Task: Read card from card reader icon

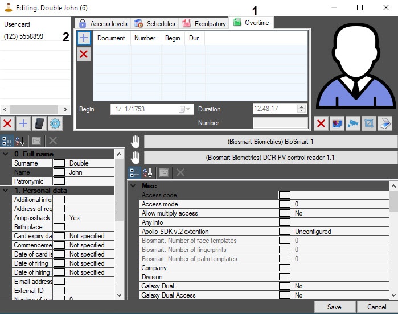Action: [x=39, y=124]
